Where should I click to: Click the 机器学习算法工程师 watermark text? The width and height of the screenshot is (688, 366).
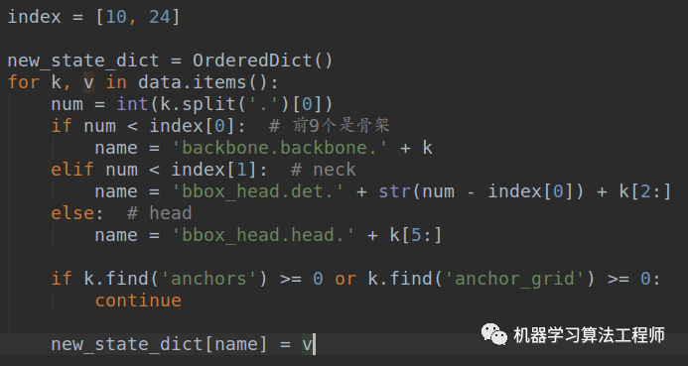(589, 335)
